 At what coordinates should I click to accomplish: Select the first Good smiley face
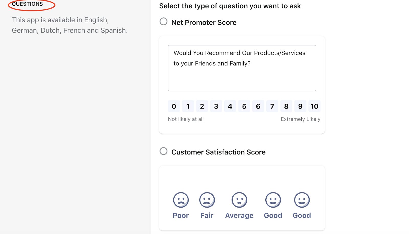pos(273,200)
